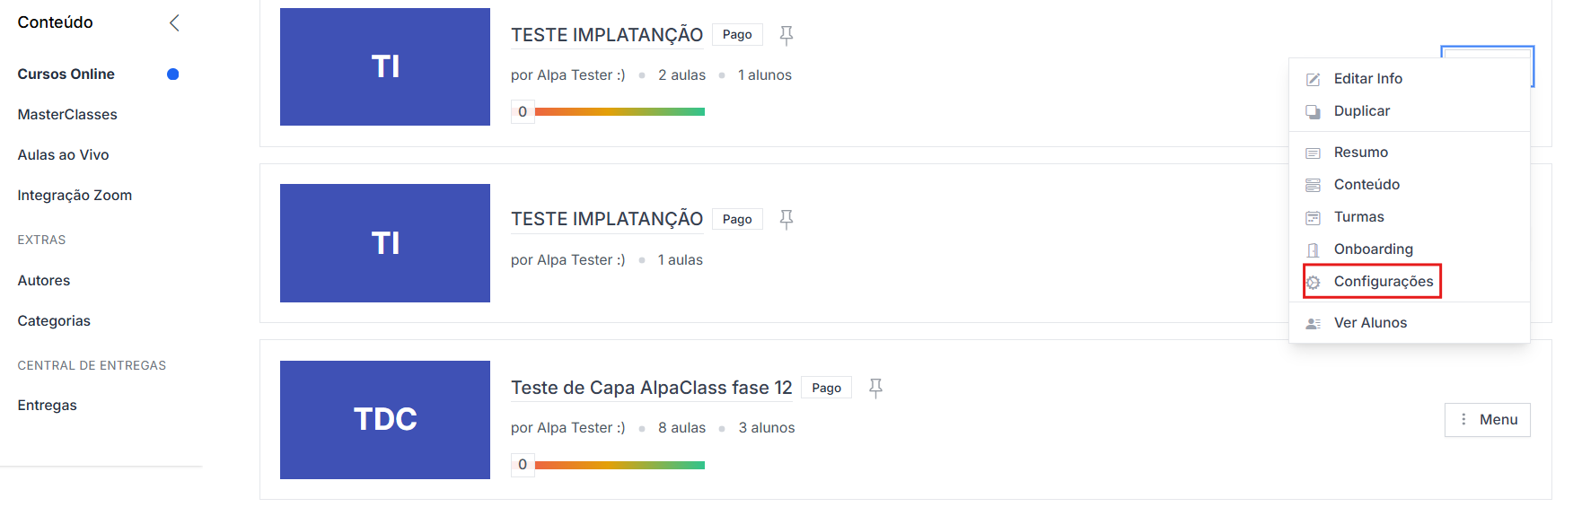Pin the Teste de Capa AlpaClass course
Screen dimensions: 1573x507
875,388
